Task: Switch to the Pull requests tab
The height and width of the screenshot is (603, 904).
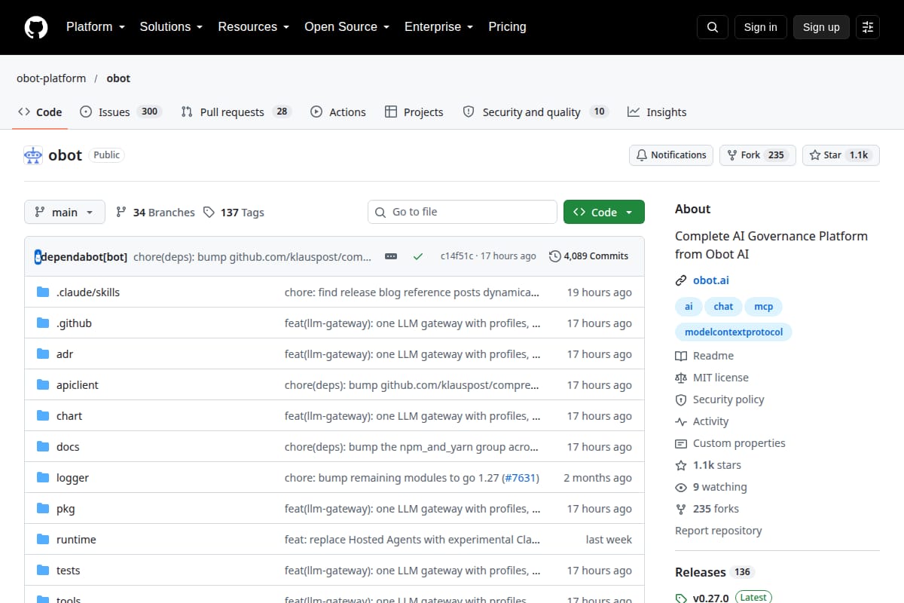Action: tap(236, 112)
